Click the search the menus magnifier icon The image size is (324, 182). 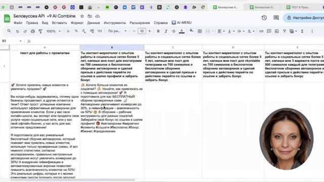point(9,31)
